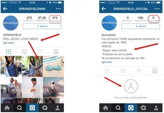
Task: Follow SPRINGFIELD_OFICIAL with the Seguir button
Action: (141, 26)
